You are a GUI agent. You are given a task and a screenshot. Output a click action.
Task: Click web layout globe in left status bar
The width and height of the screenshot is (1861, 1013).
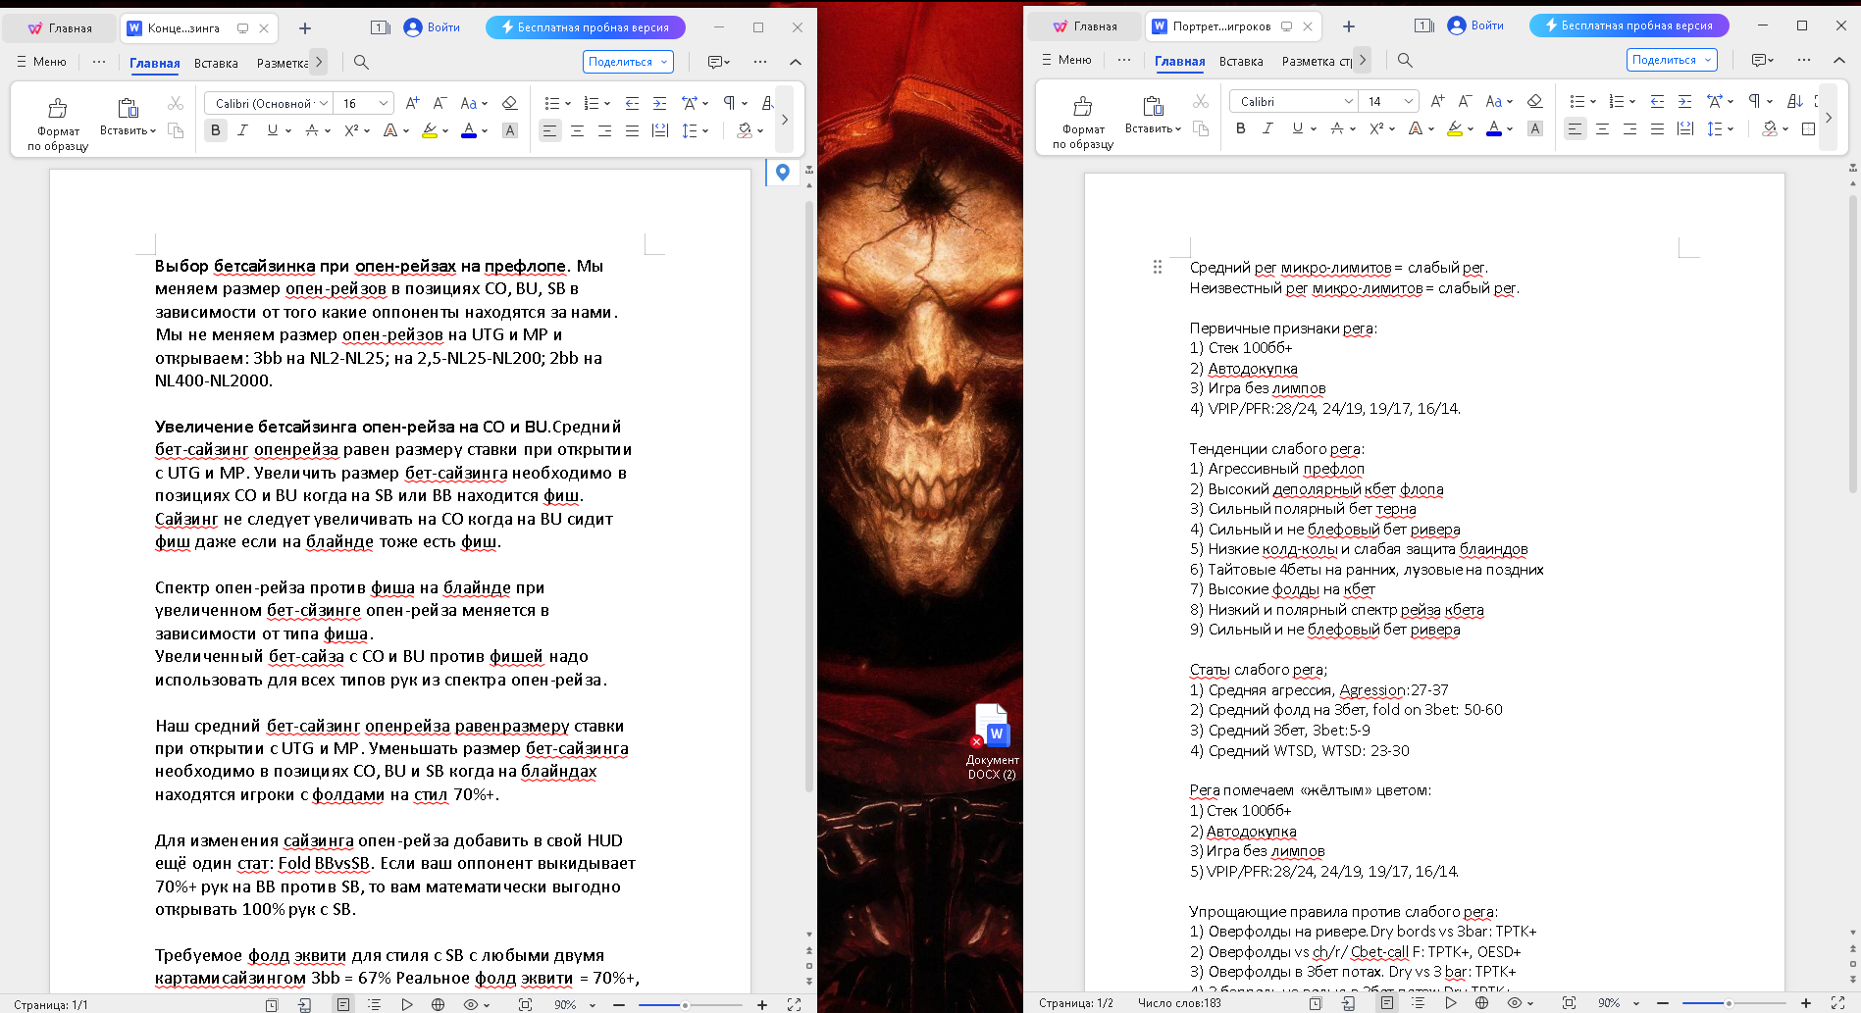[x=438, y=1004]
